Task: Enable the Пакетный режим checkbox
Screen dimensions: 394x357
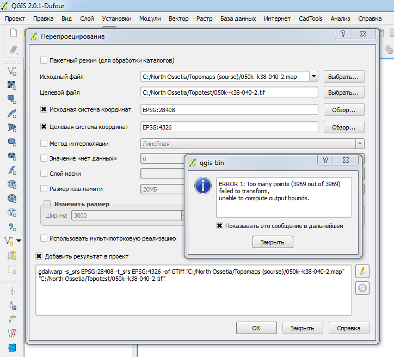Action: click(44, 60)
